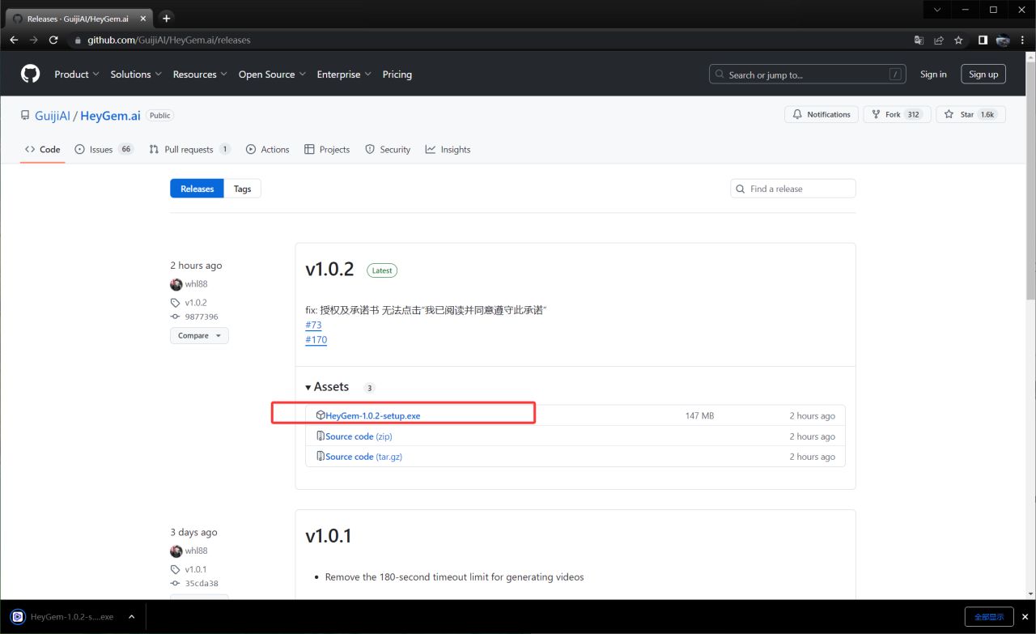This screenshot has height=634, width=1036.
Task: Switch to the Code tab
Action: [x=43, y=150]
